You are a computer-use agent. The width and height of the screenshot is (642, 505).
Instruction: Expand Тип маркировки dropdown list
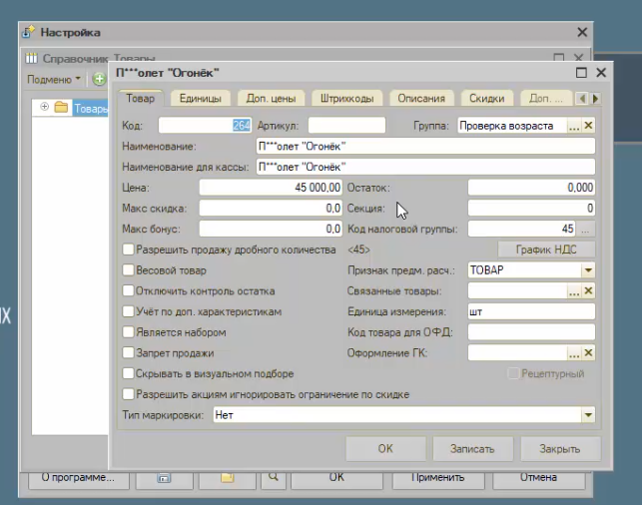pos(587,415)
